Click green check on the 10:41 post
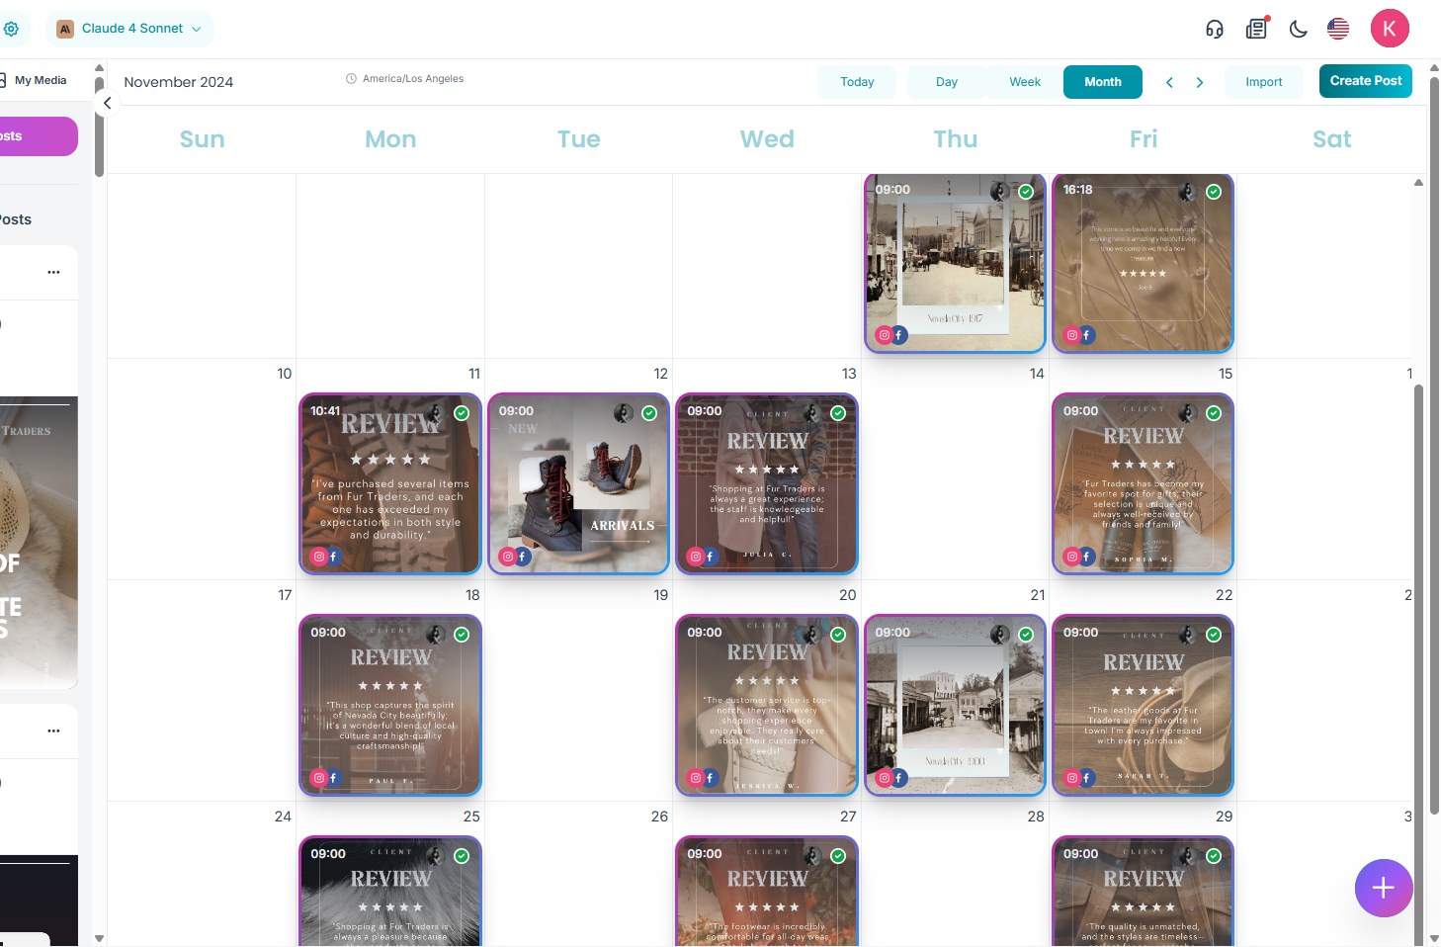The width and height of the screenshot is (1441, 947). (x=462, y=413)
